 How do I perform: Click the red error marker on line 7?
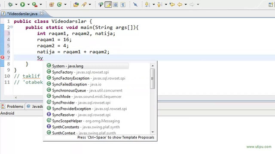[x=2, y=57]
